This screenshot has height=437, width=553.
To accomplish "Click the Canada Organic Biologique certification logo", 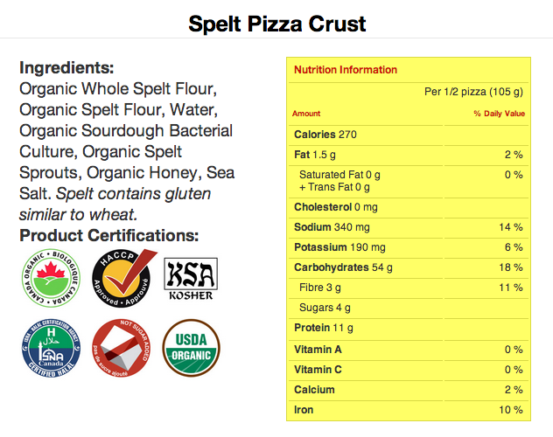I will click(51, 278).
